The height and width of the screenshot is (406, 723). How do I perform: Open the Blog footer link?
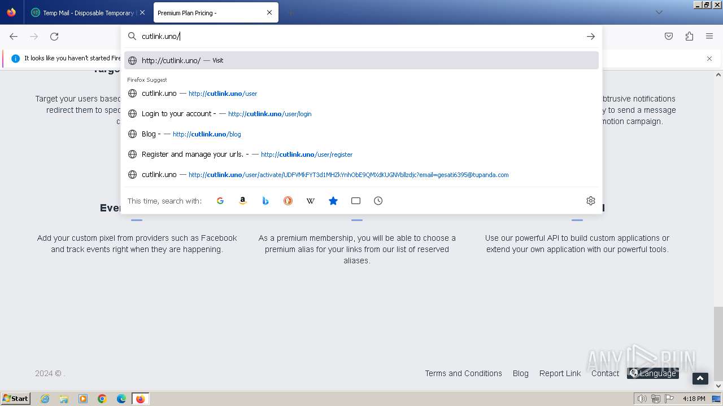521,373
